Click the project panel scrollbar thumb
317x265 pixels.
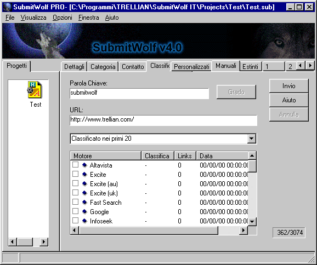coord(25,242)
